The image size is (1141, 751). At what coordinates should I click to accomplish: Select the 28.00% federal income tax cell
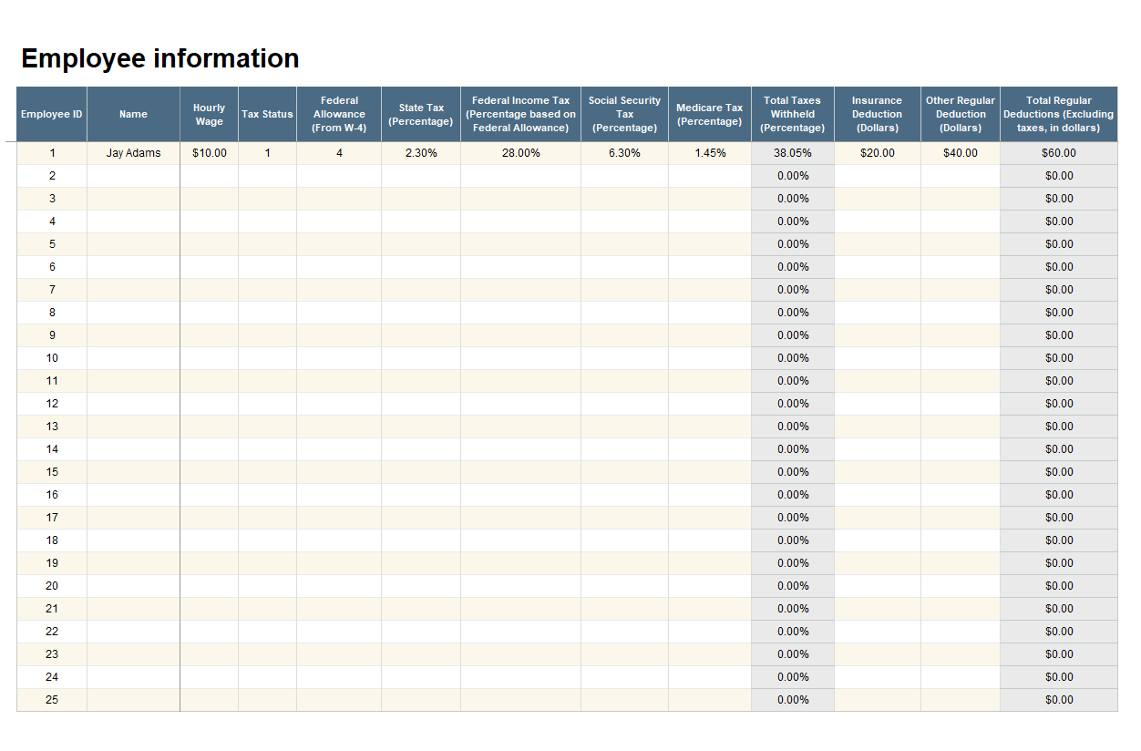[x=520, y=153]
